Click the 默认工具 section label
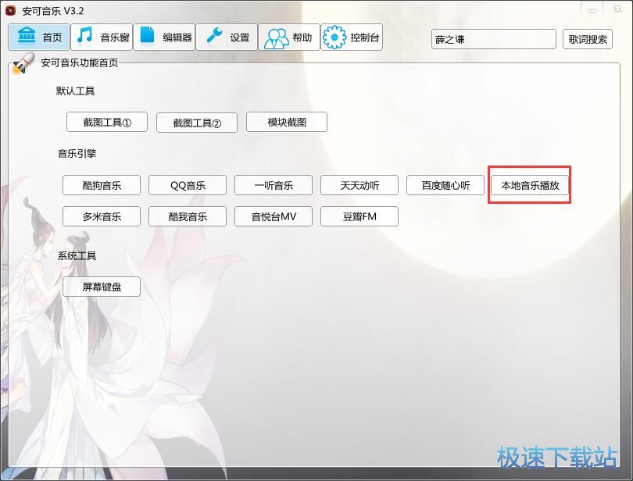Screen dimensions: 633x481 76,91
